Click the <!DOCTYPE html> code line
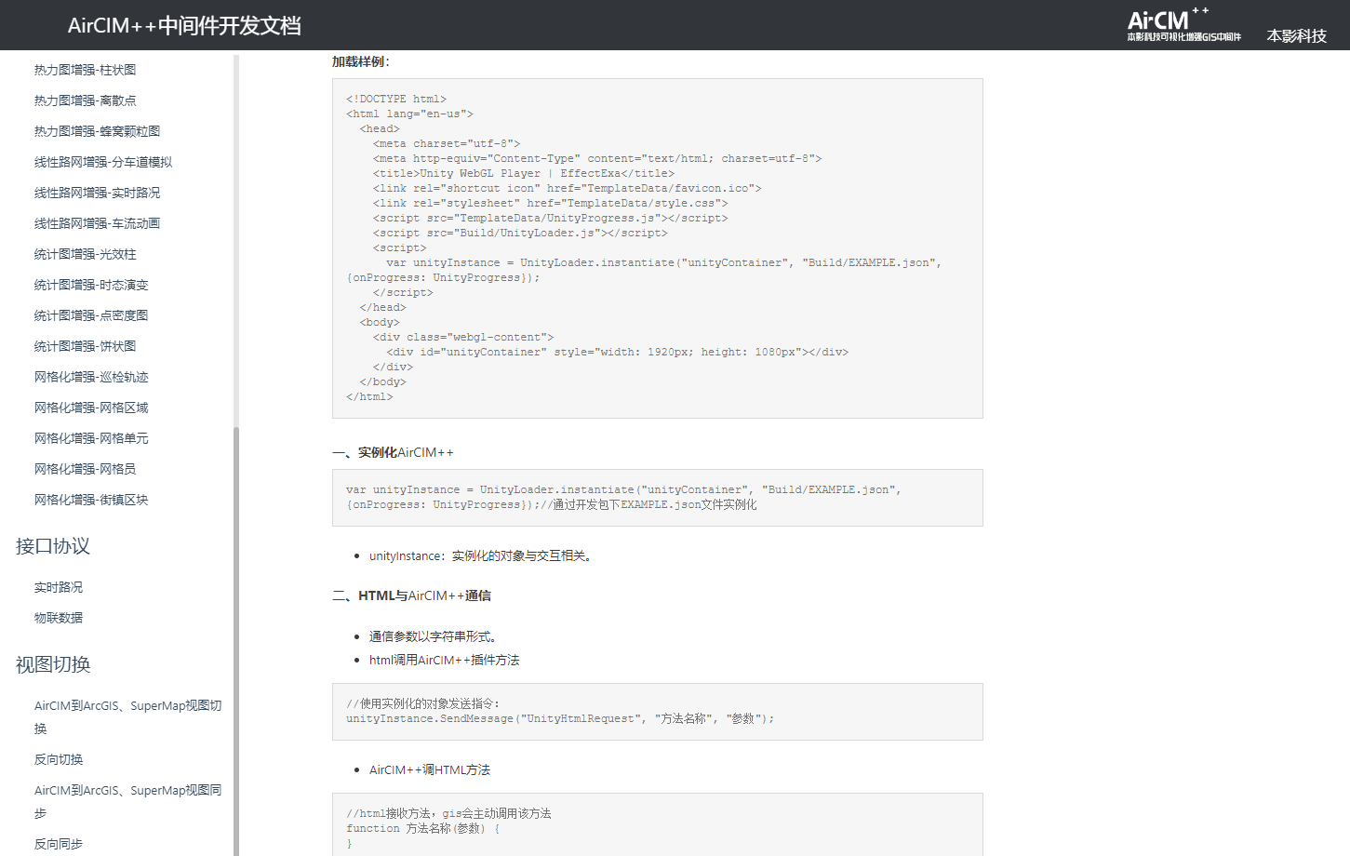The width and height of the screenshot is (1350, 856). pyautogui.click(x=396, y=99)
